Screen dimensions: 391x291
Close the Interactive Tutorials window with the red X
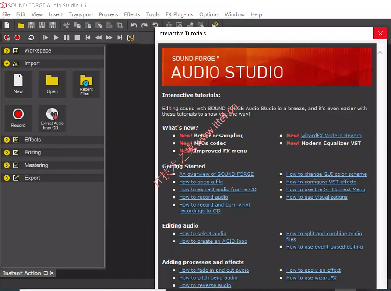[x=380, y=33]
